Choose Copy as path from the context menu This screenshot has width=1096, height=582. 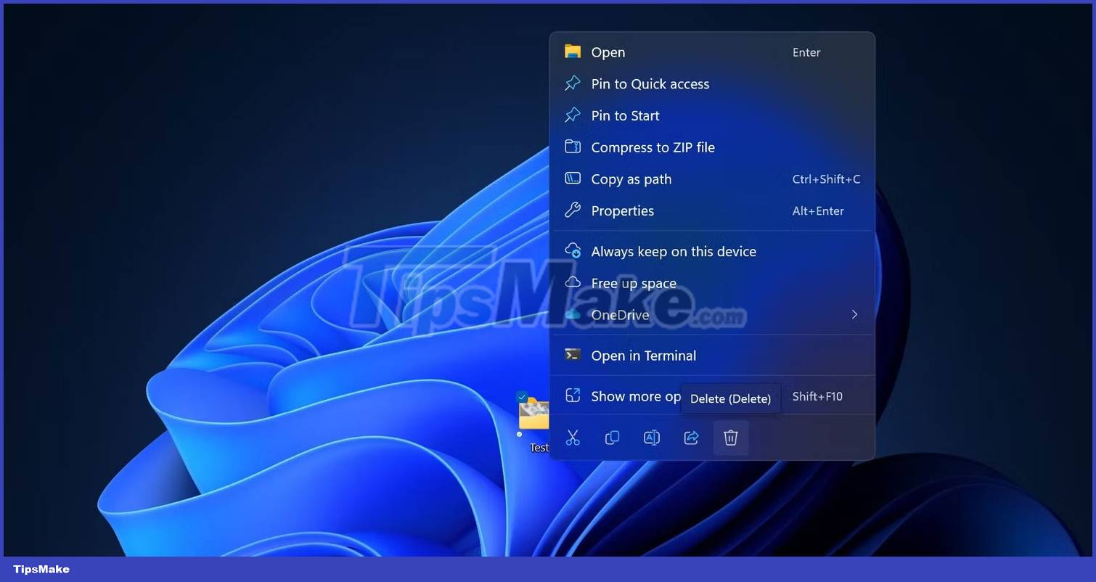631,179
